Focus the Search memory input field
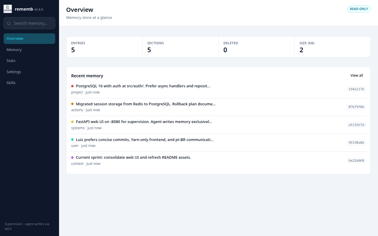The height and width of the screenshot is (236, 378). (29, 23)
